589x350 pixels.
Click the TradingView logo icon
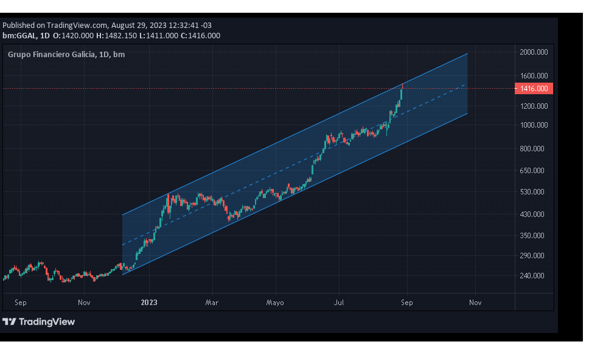(x=9, y=321)
